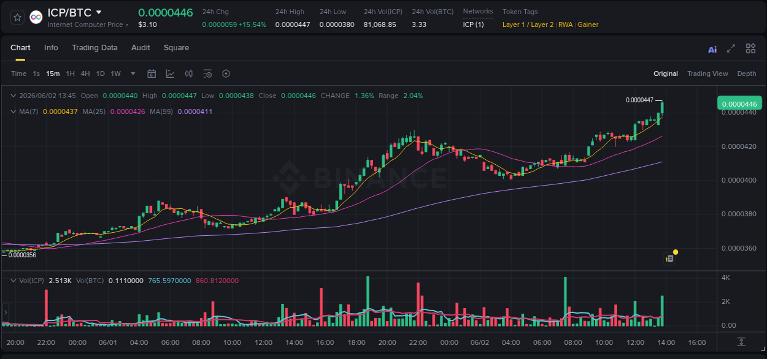Open the Info tab

51,48
